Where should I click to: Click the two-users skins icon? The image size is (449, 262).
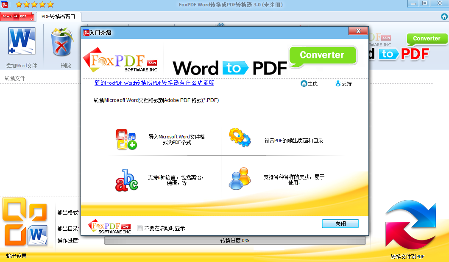coord(240,179)
